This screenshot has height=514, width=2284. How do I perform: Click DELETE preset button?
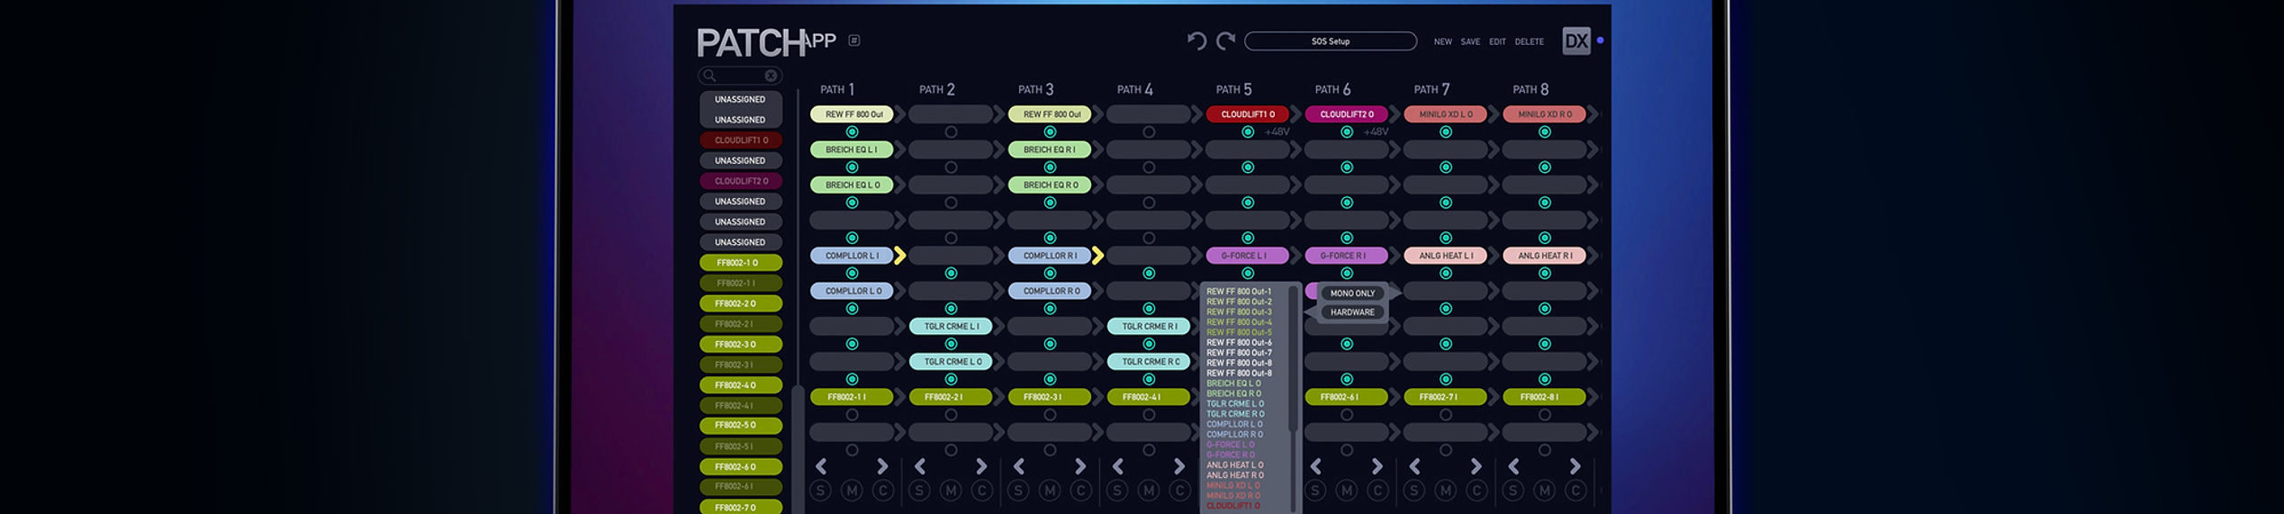[1529, 41]
